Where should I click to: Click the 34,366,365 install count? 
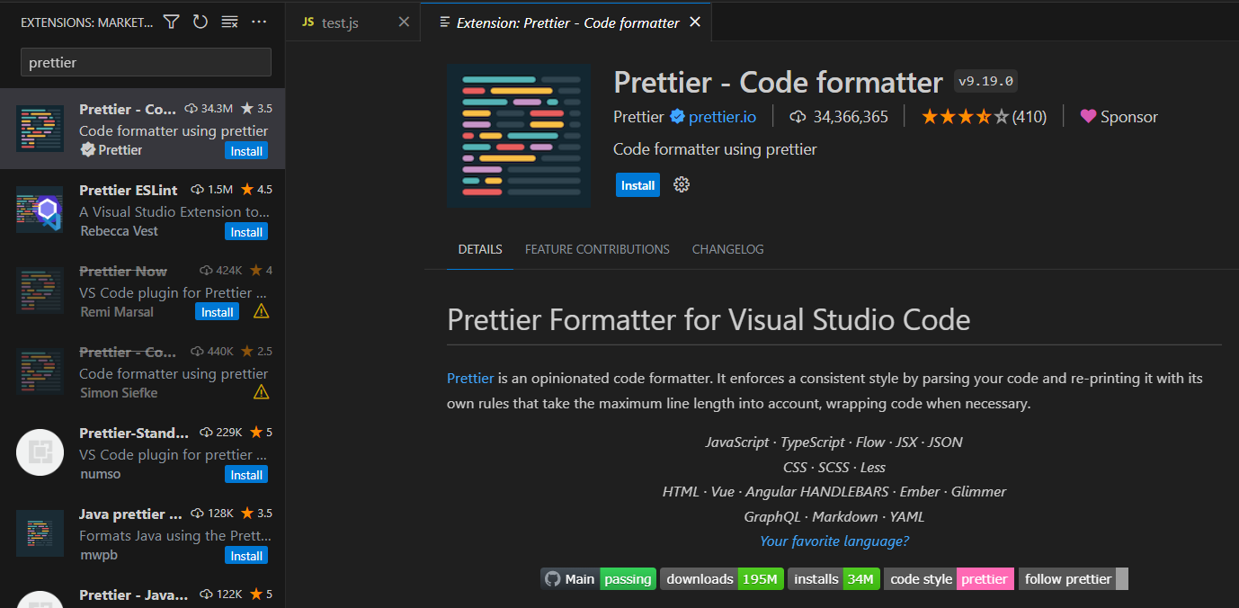pos(839,117)
